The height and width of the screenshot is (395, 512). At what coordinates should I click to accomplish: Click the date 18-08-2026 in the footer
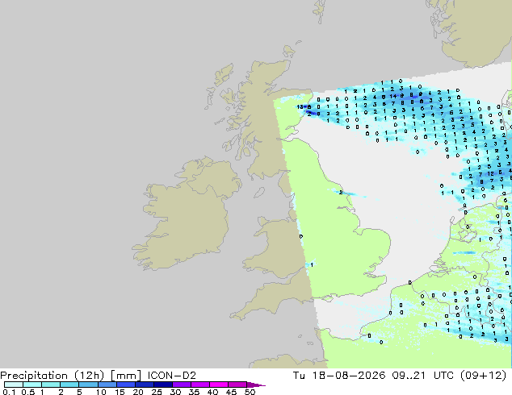(348, 376)
